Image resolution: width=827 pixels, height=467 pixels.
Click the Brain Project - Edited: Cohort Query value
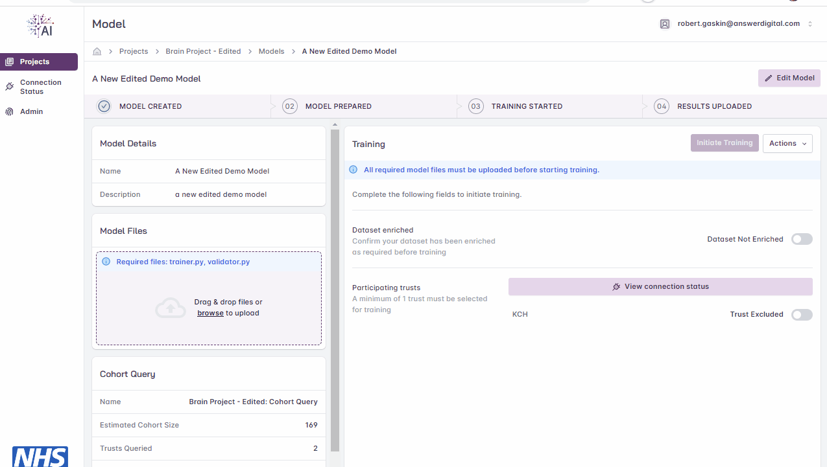pos(254,402)
